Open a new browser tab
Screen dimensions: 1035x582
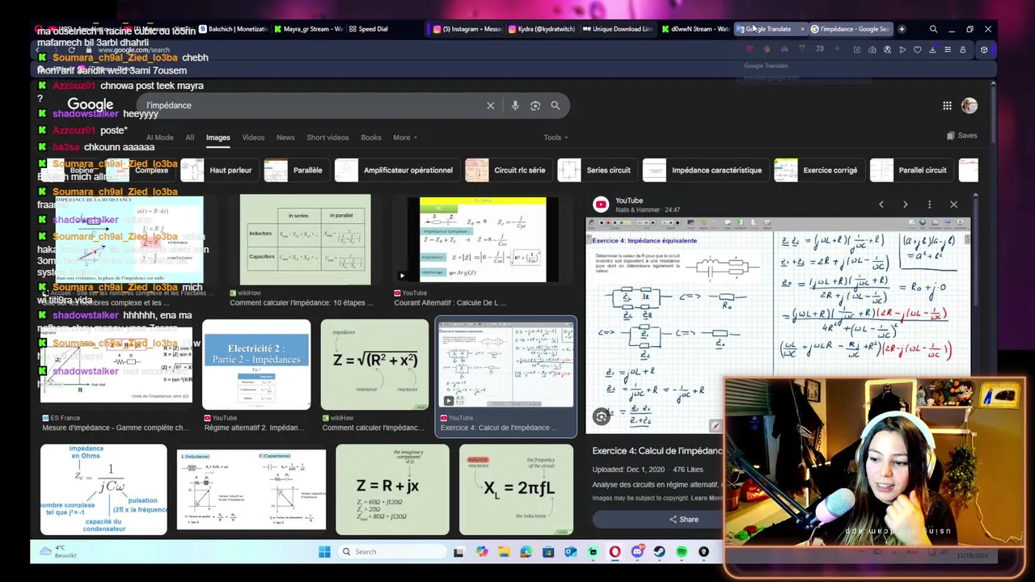pos(902,29)
